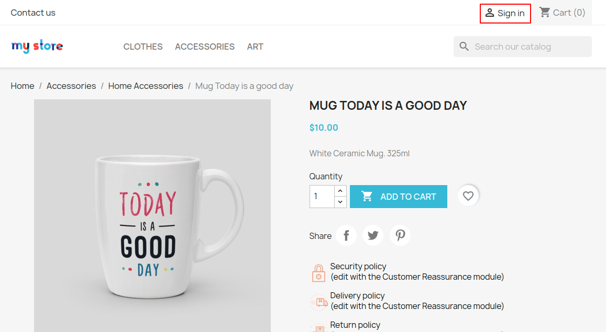This screenshot has width=606, height=332.
Task: Open the Clothes menu
Action: [x=143, y=47]
